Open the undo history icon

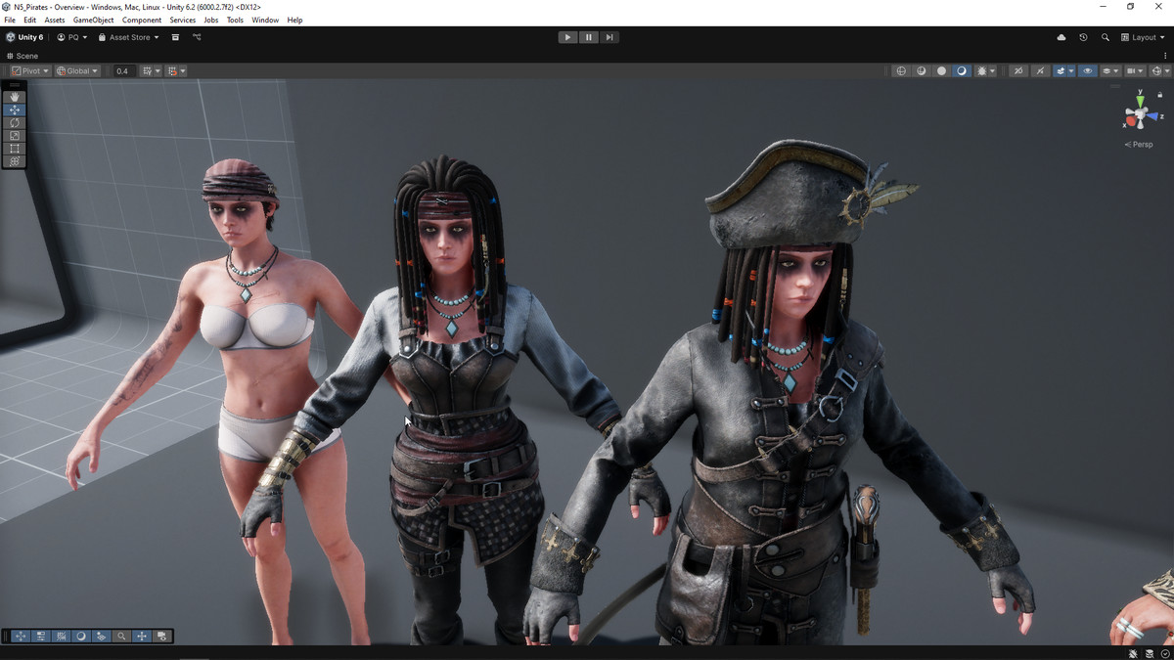point(1083,37)
